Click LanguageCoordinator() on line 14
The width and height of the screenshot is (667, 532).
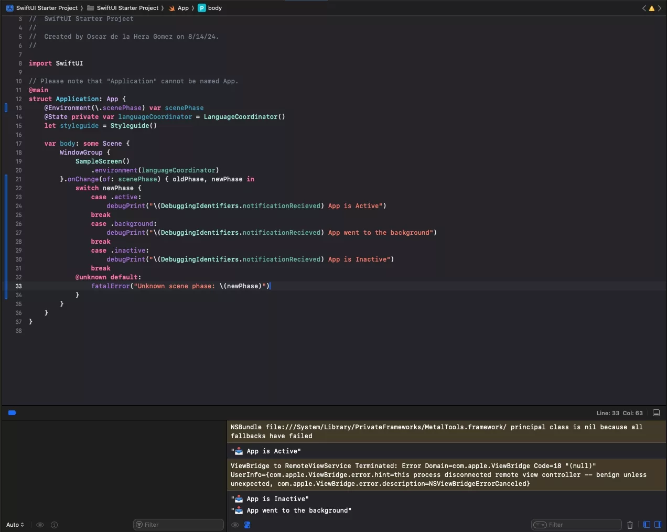click(x=244, y=117)
